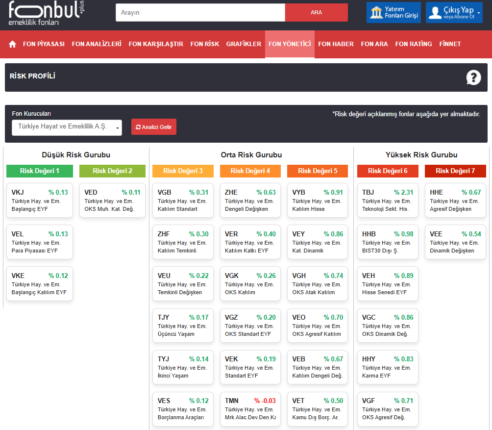This screenshot has height=430, width=492.
Task: Open the ZHE Dengeli Değişken card
Action: [250, 200]
